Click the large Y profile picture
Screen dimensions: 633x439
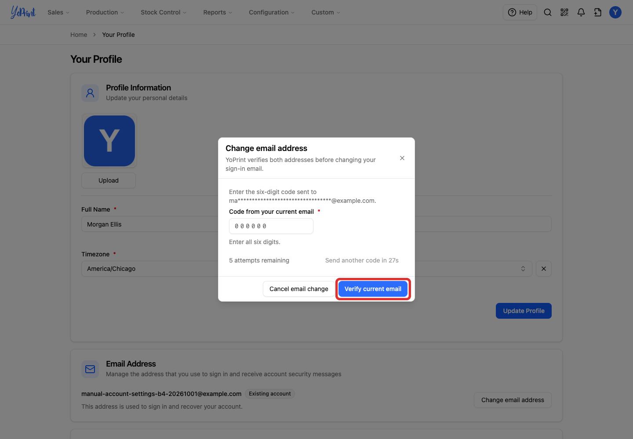[x=109, y=141]
